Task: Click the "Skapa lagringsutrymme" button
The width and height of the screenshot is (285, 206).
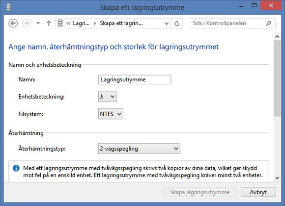Action: click(x=200, y=192)
